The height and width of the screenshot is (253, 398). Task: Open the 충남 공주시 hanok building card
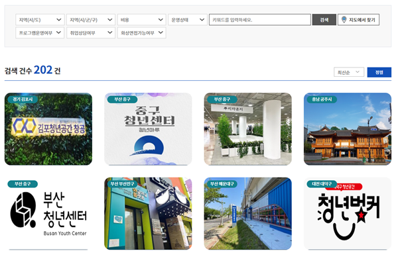(348, 129)
